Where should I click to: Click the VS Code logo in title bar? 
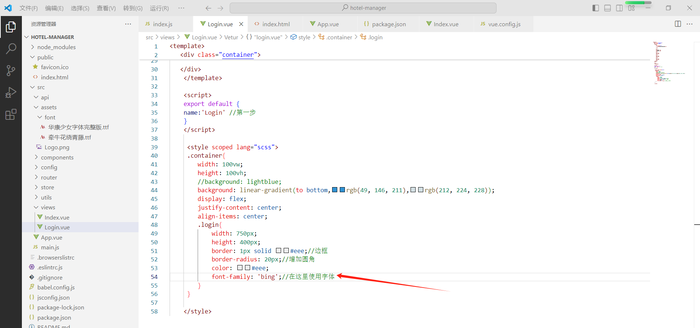pos(8,8)
